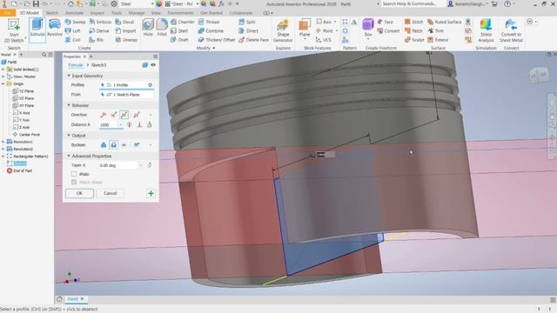Select the Thread tool
Image resolution: width=557 pixels, height=313 pixels.
(x=209, y=22)
